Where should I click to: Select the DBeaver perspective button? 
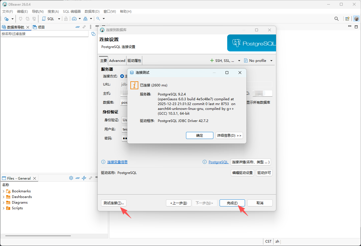tap(356, 19)
